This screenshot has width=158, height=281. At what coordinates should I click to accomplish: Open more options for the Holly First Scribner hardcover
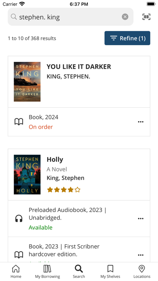pos(141,255)
